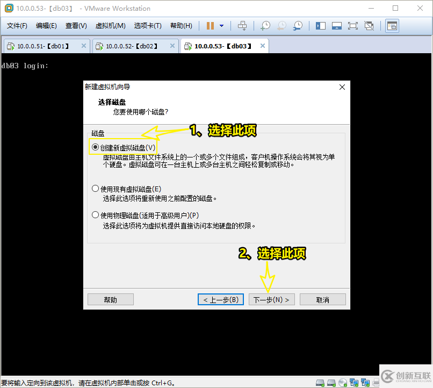The width and height of the screenshot is (433, 388).
Task: Open the 选项卡(T) menu
Action: pos(148,26)
